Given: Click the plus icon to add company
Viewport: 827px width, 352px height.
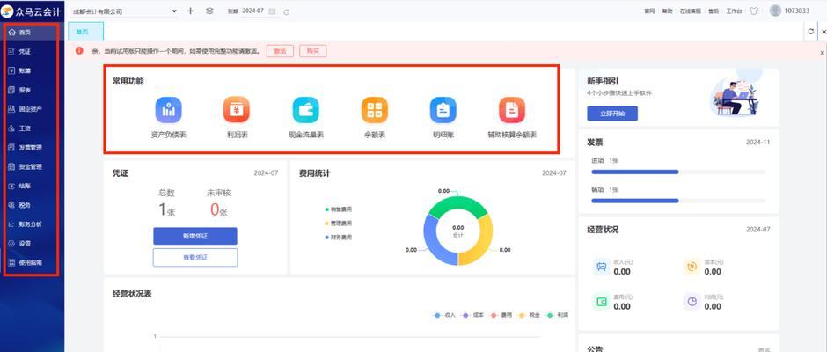Looking at the screenshot, I should click(x=190, y=11).
